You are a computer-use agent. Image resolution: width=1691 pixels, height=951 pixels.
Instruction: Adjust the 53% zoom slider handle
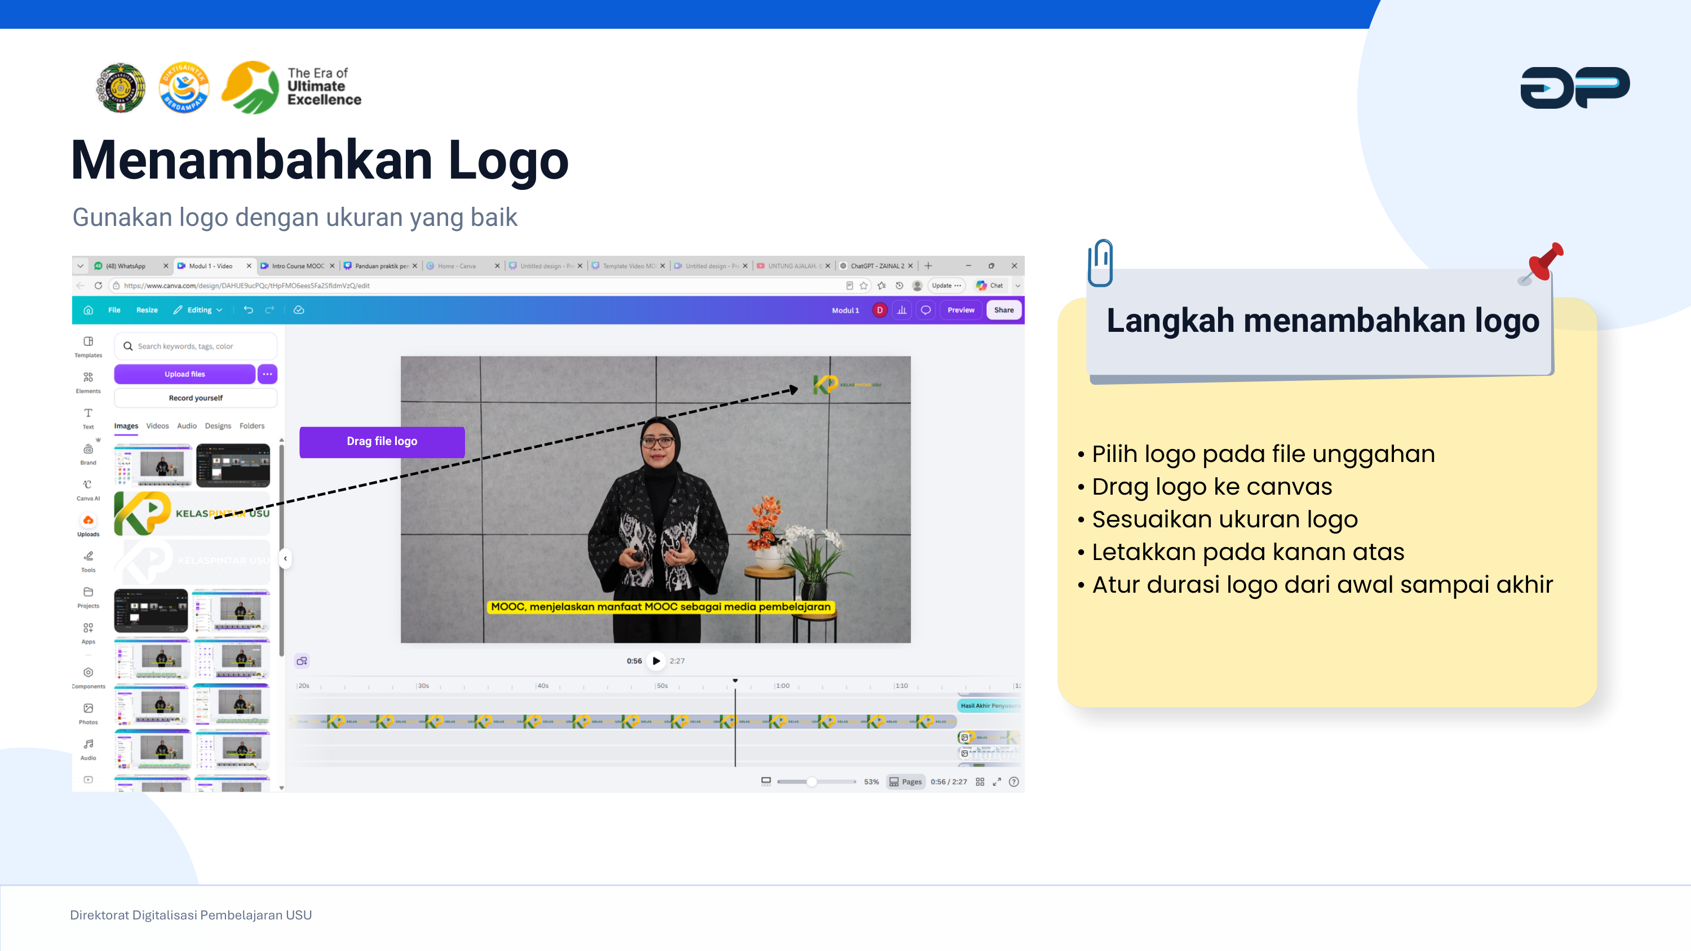click(812, 781)
